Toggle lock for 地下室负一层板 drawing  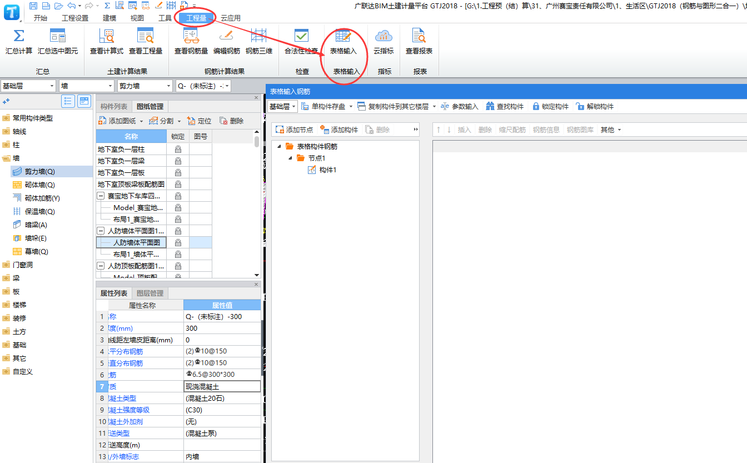[178, 173]
